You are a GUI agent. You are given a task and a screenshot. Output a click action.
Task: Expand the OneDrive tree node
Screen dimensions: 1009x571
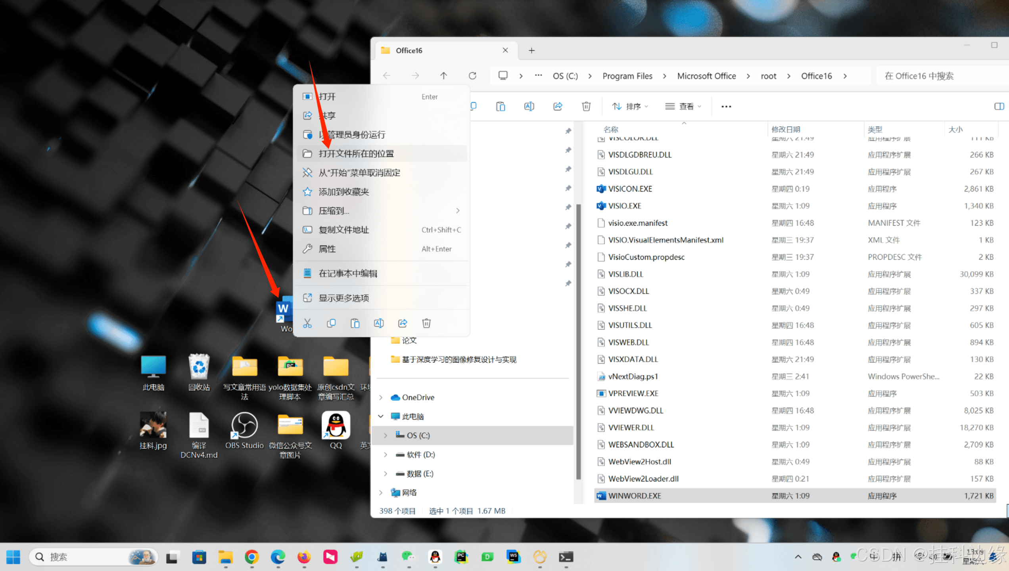point(381,397)
